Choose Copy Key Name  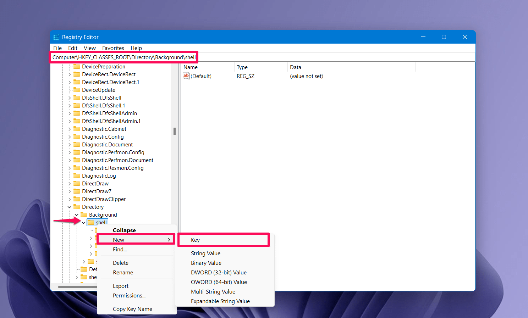coord(137,309)
